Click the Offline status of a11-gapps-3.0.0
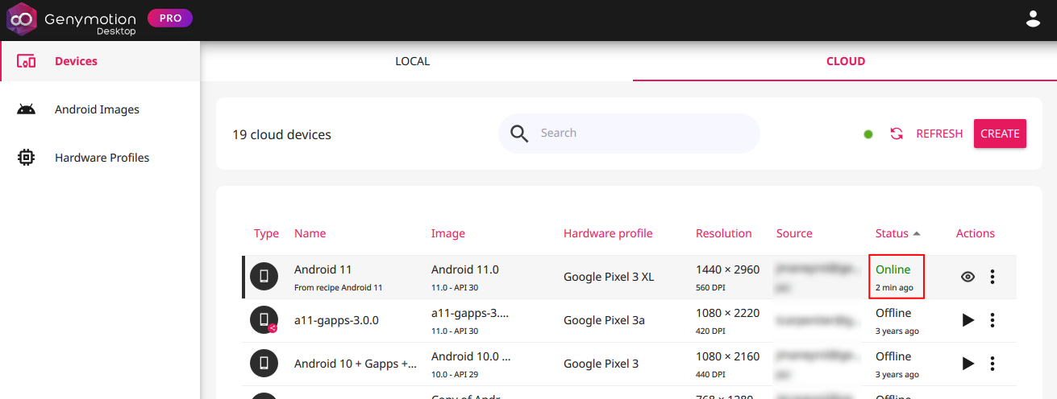The width and height of the screenshot is (1057, 399). pos(893,313)
